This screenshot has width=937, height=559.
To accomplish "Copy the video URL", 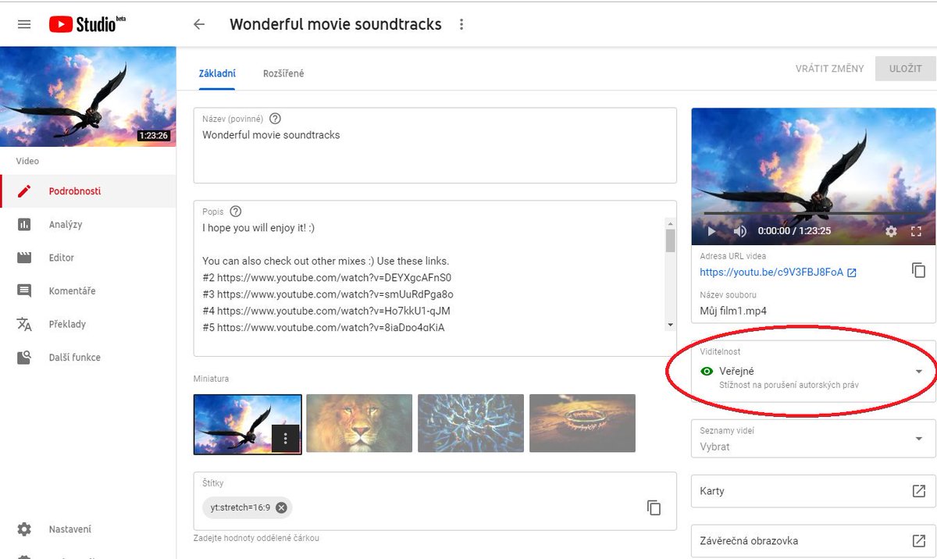I will pyautogui.click(x=919, y=270).
